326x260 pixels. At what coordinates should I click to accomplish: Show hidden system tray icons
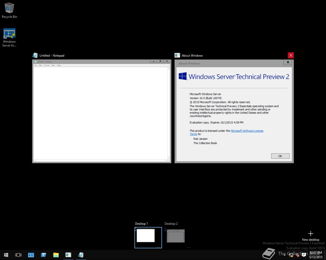[x=284, y=255]
